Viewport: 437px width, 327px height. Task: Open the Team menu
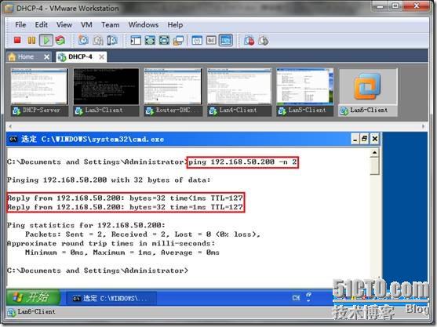111,25
